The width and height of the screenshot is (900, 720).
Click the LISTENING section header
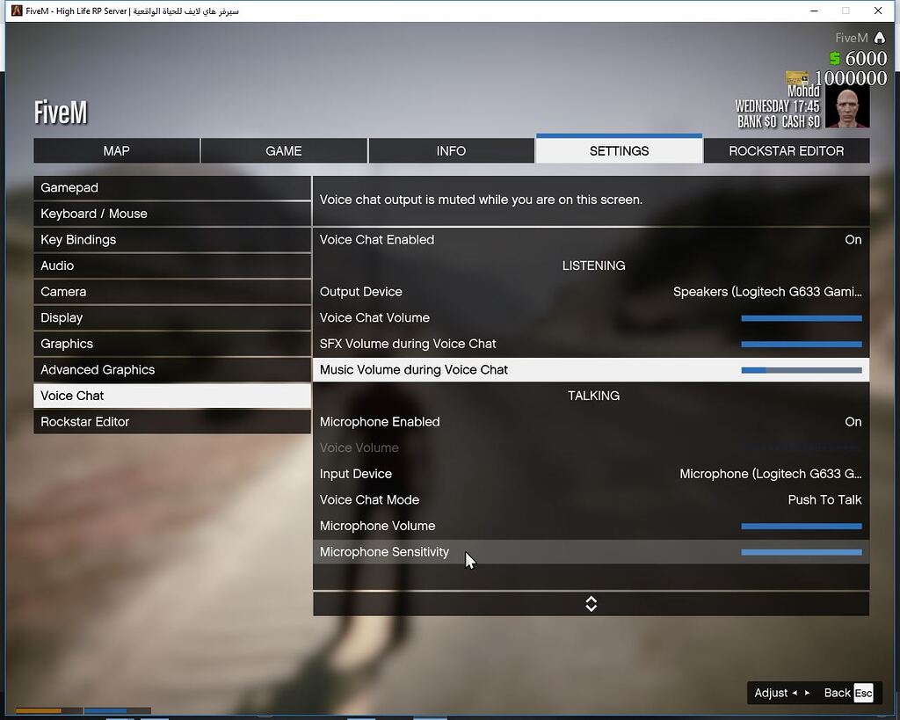tap(593, 265)
